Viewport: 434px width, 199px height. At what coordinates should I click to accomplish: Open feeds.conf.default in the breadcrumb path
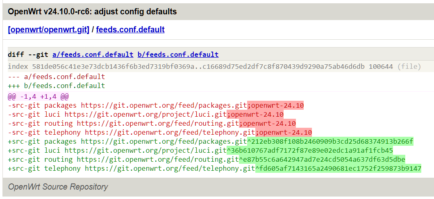(x=130, y=29)
